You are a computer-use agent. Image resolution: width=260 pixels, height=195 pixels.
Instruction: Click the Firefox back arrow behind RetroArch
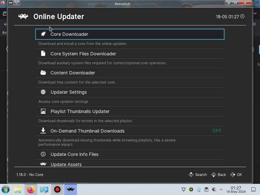coord(6,24)
